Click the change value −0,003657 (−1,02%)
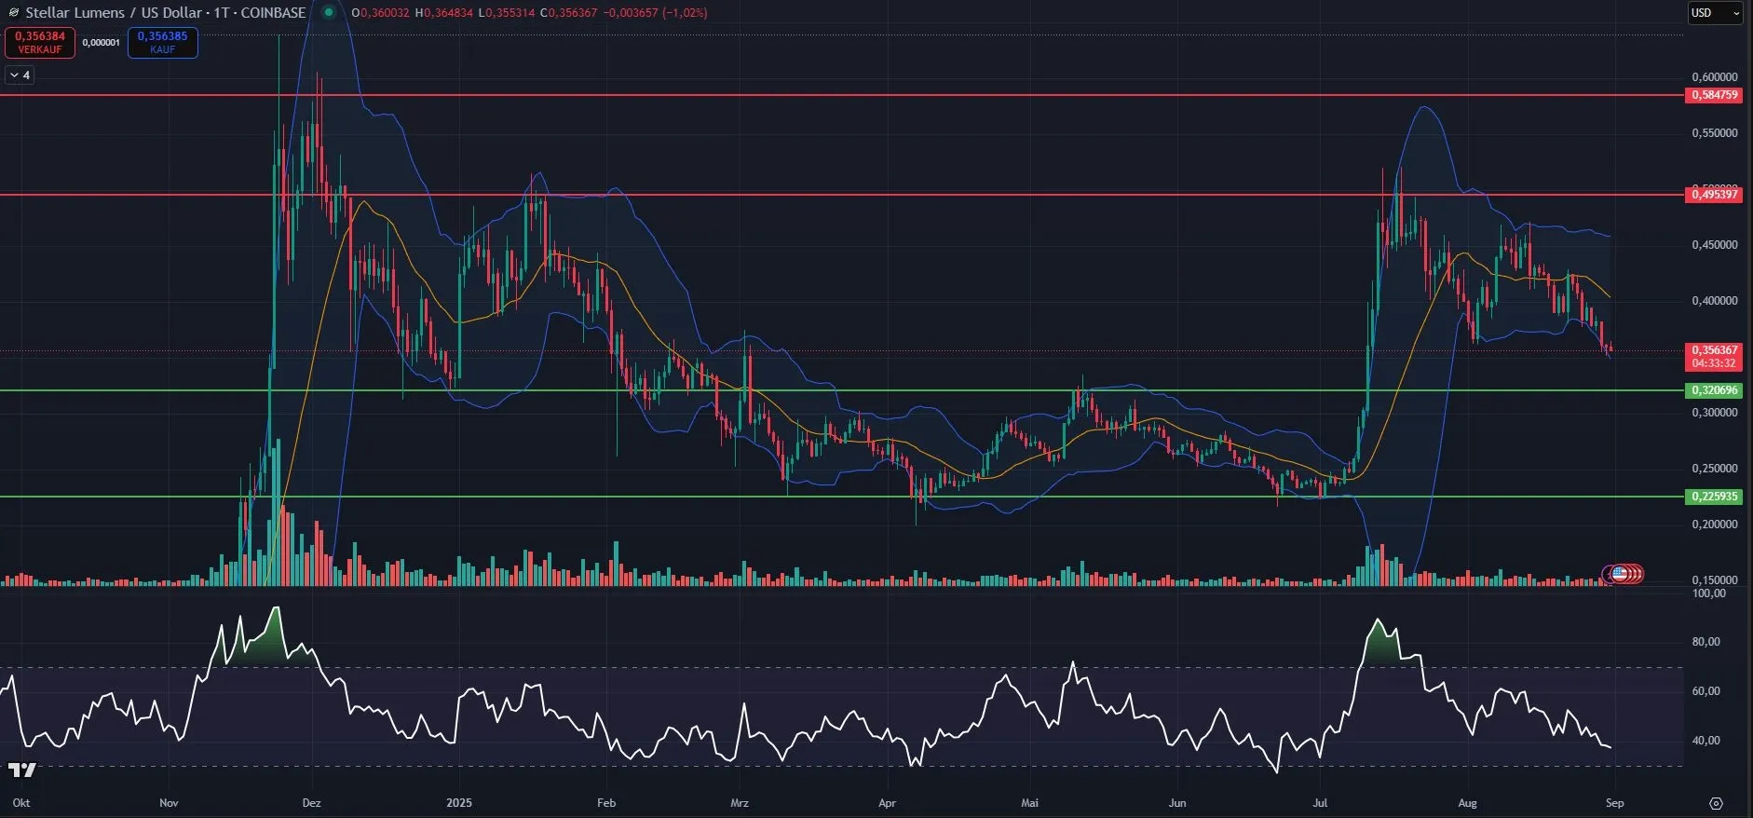Viewport: 1753px width, 818px height. point(655,13)
